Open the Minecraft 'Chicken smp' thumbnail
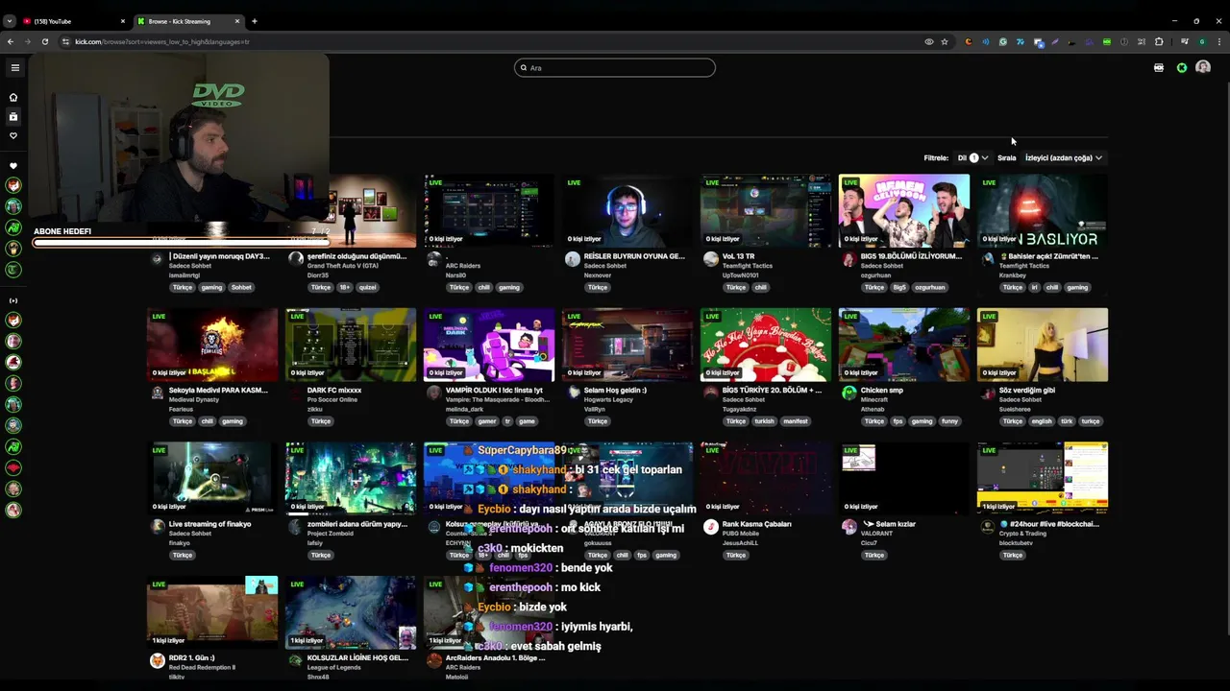1230x691 pixels. pos(904,345)
